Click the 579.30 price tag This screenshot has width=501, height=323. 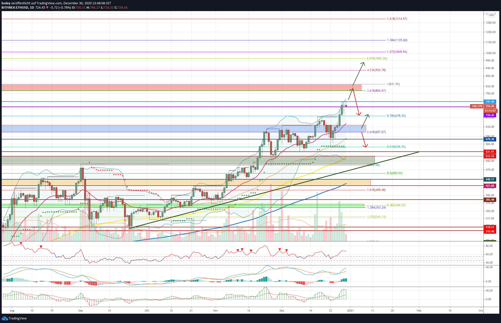point(490,139)
